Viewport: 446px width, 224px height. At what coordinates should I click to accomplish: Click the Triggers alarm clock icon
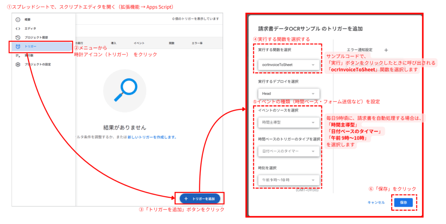pos(18,46)
